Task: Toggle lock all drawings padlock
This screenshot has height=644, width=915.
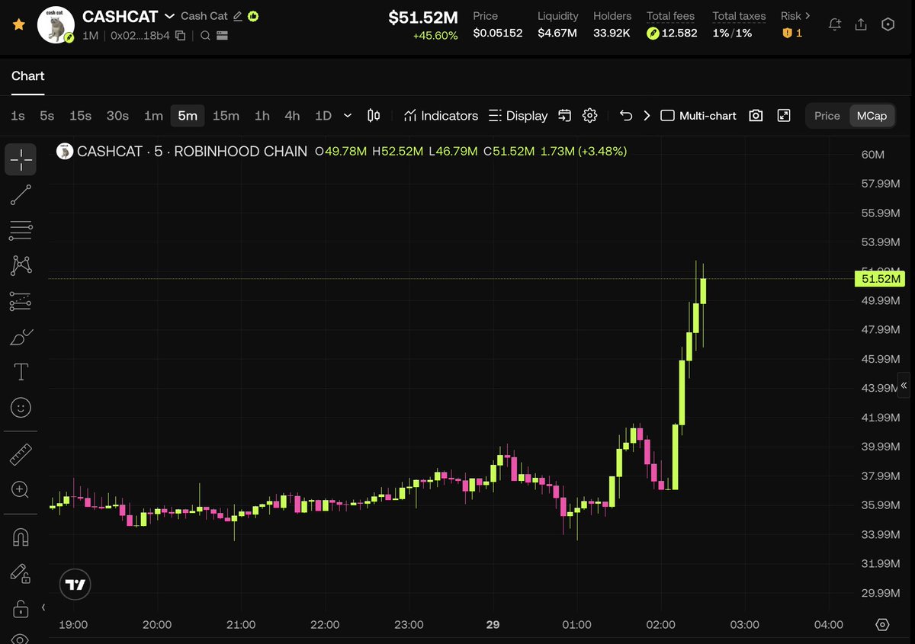Action: (21, 609)
